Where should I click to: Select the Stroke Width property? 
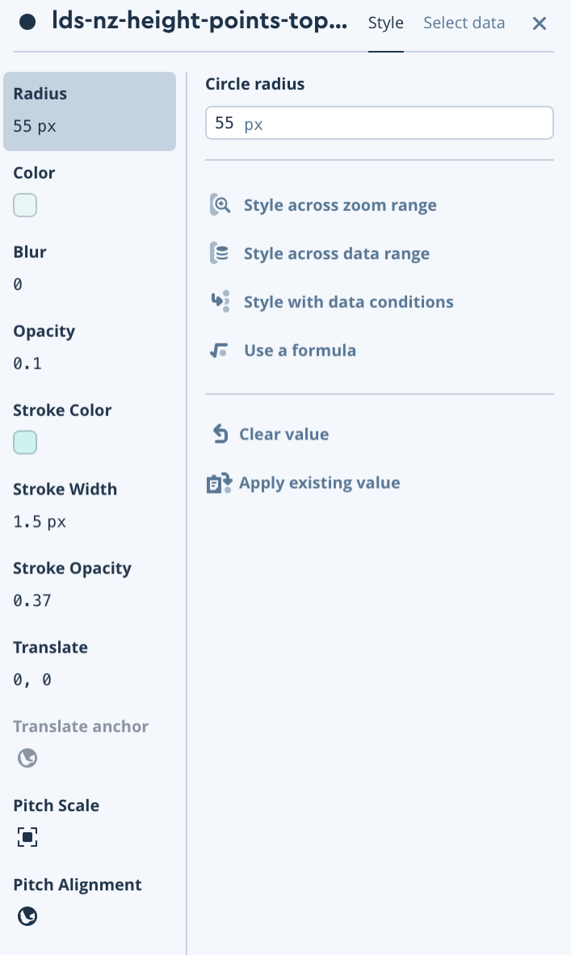click(x=90, y=506)
